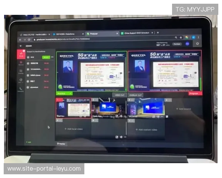This screenshot has width=222, height=178.
Task: Click layout icon on source 3 thumbnail
Action: coord(154,116)
